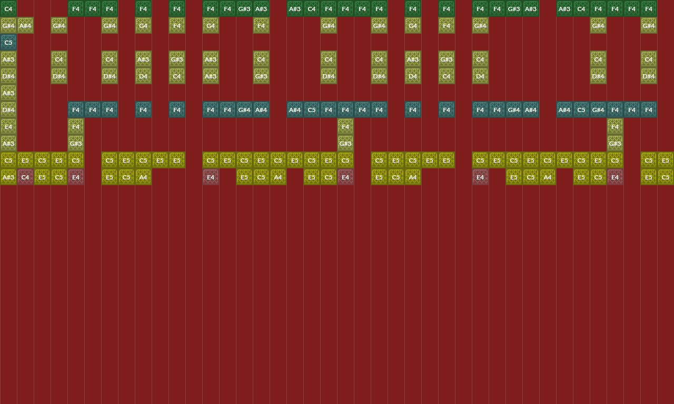Select the rightmost dark green F4 in the top row
The width and height of the screenshot is (674, 404).
649,8
